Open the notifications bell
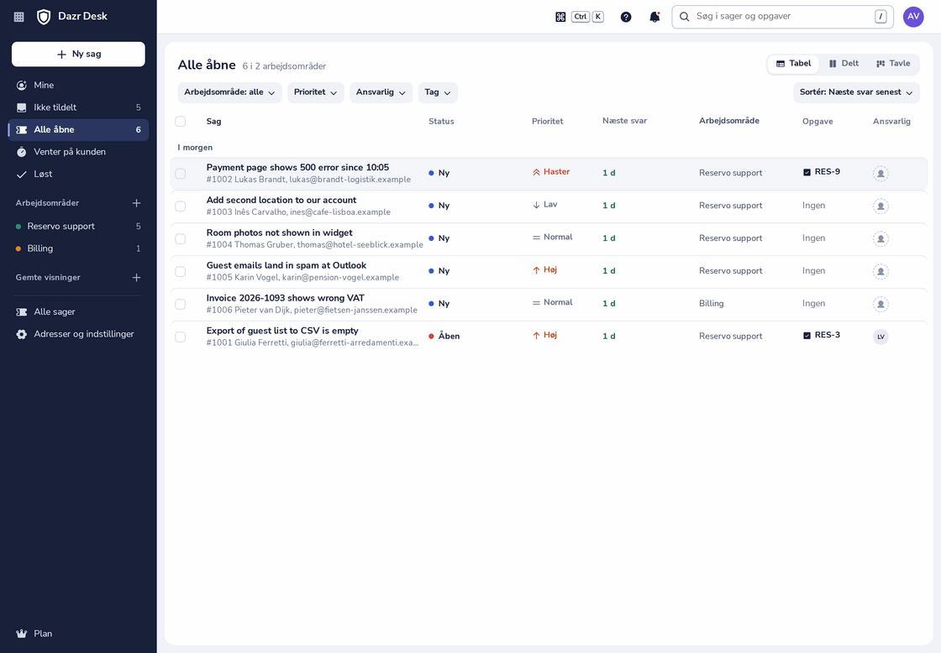 pos(654,17)
